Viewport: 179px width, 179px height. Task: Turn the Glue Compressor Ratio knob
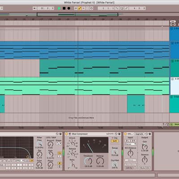click(72, 165)
